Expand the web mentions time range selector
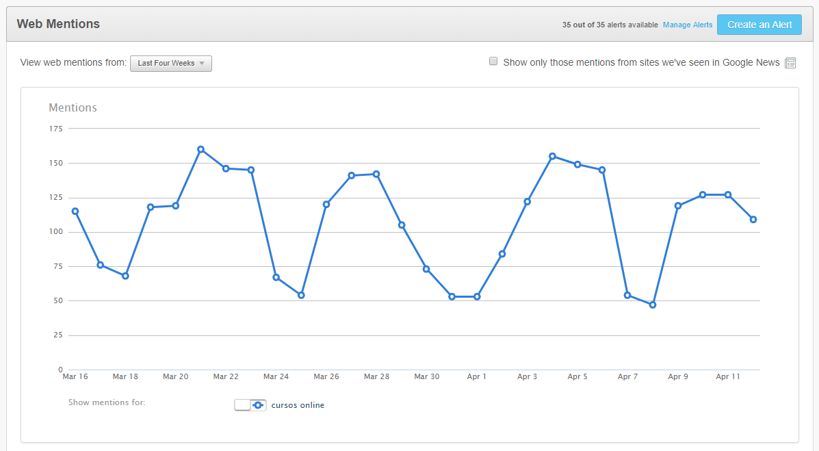 pos(170,63)
